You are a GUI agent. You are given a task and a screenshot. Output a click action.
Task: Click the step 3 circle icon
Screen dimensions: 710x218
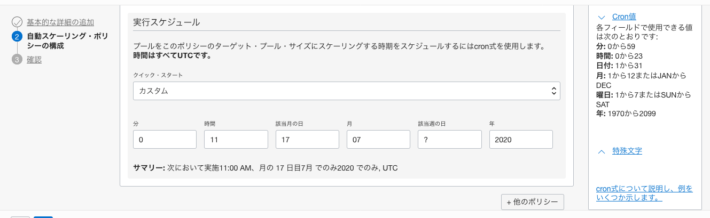point(17,60)
